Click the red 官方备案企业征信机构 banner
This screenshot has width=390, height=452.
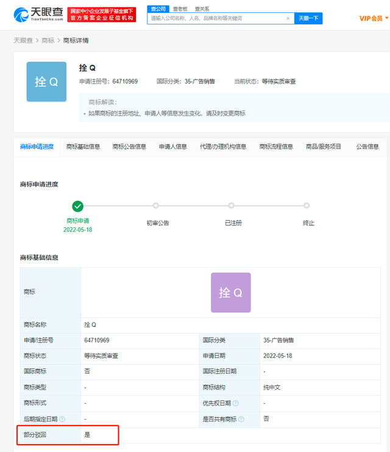102,15
